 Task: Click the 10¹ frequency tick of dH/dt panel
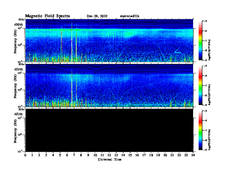20,28
